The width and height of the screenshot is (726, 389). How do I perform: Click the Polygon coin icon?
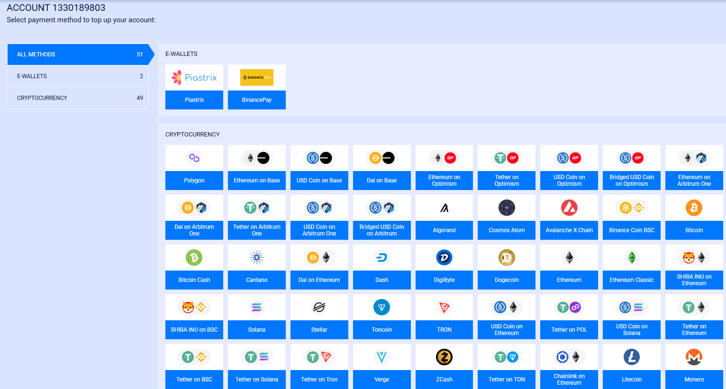point(194,158)
